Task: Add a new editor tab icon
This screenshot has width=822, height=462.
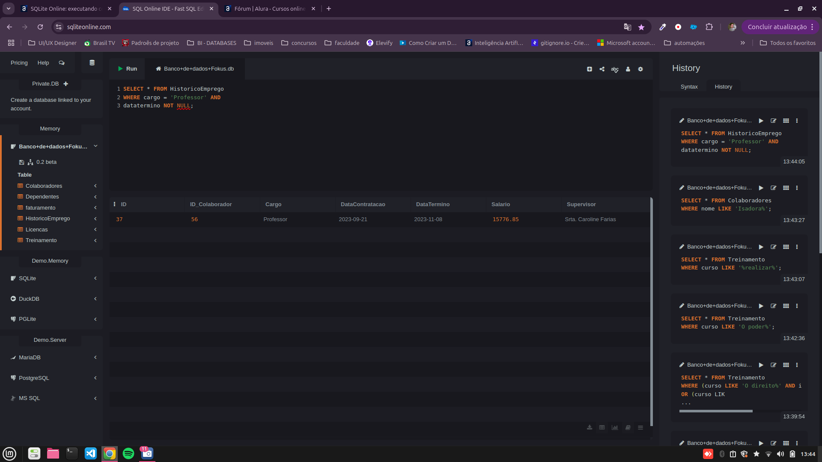Action: pyautogui.click(x=590, y=69)
